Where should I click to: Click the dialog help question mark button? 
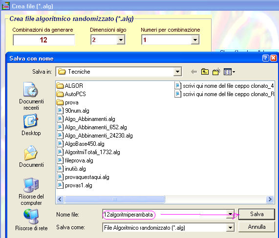(x=265, y=58)
